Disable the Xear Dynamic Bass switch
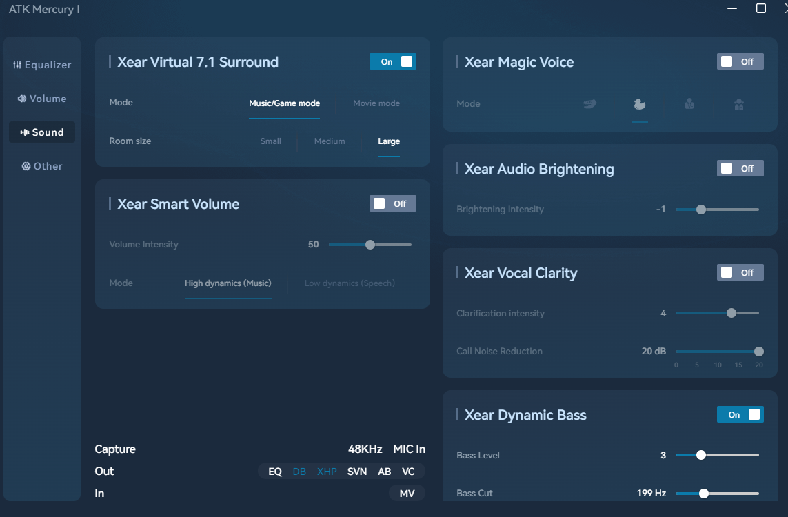The height and width of the screenshot is (517, 788). coord(740,414)
